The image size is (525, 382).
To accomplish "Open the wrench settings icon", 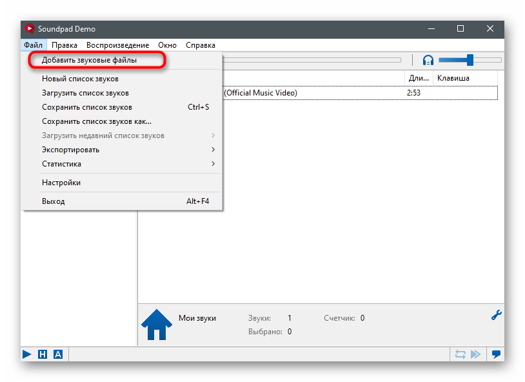I will click(x=497, y=316).
